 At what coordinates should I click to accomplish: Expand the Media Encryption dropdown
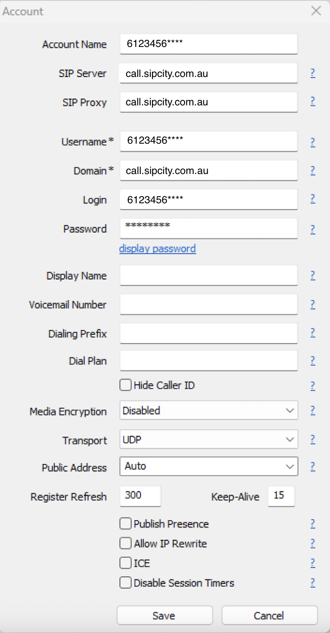point(208,410)
